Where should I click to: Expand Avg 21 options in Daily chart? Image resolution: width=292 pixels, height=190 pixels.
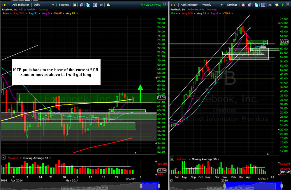pyautogui.click(x=39, y=13)
